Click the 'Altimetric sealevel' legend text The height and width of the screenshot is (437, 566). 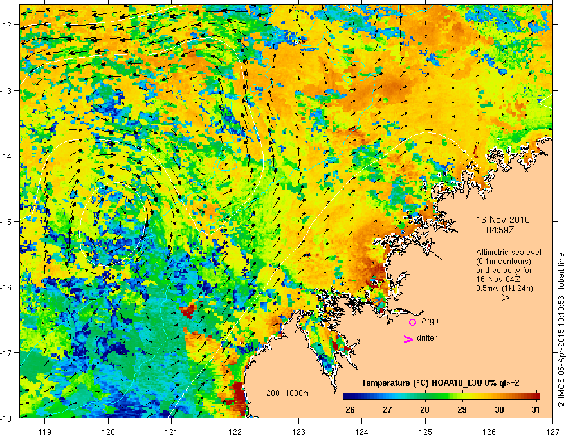click(x=509, y=253)
